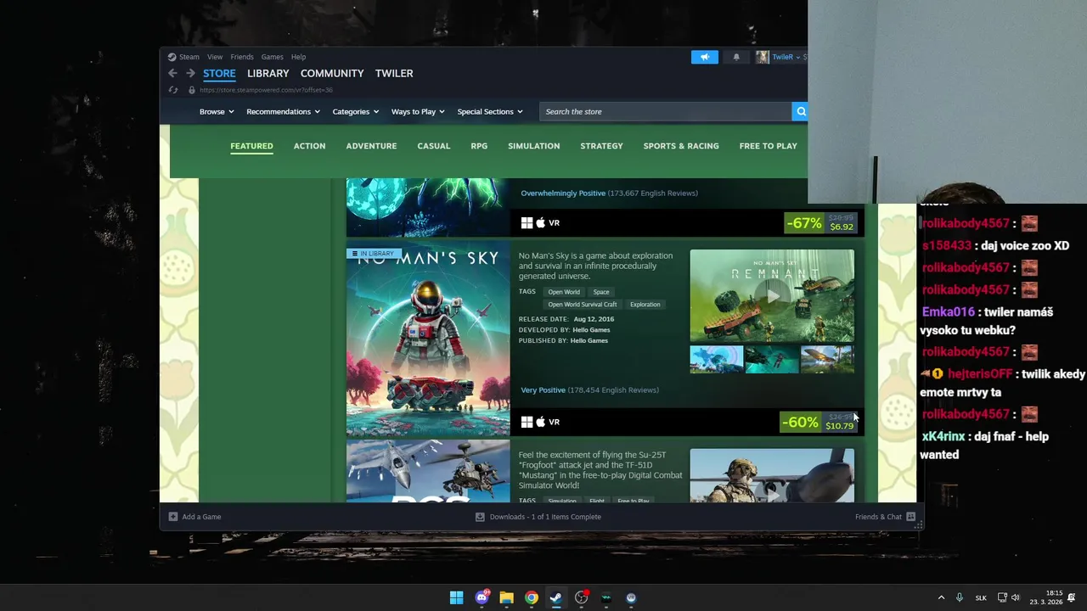Expand the Special Sections dropdown
The image size is (1087, 611).
click(x=490, y=111)
